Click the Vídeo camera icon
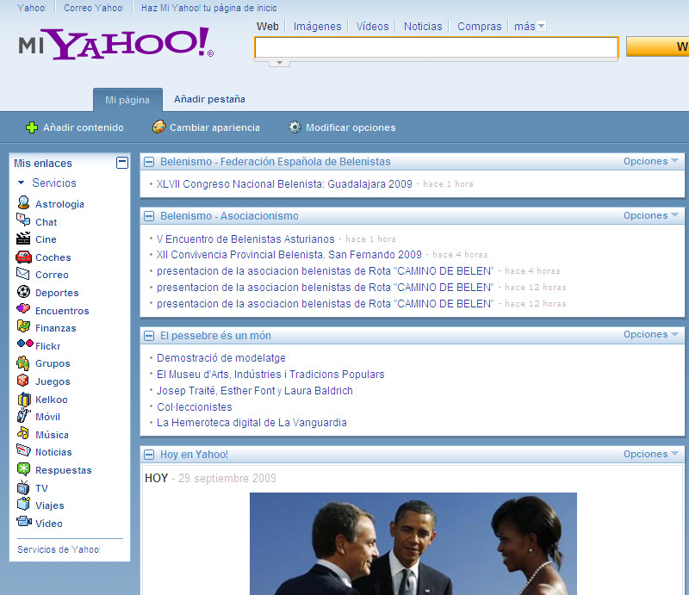 [24, 522]
